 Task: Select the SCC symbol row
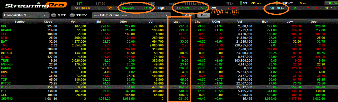[169, 95]
